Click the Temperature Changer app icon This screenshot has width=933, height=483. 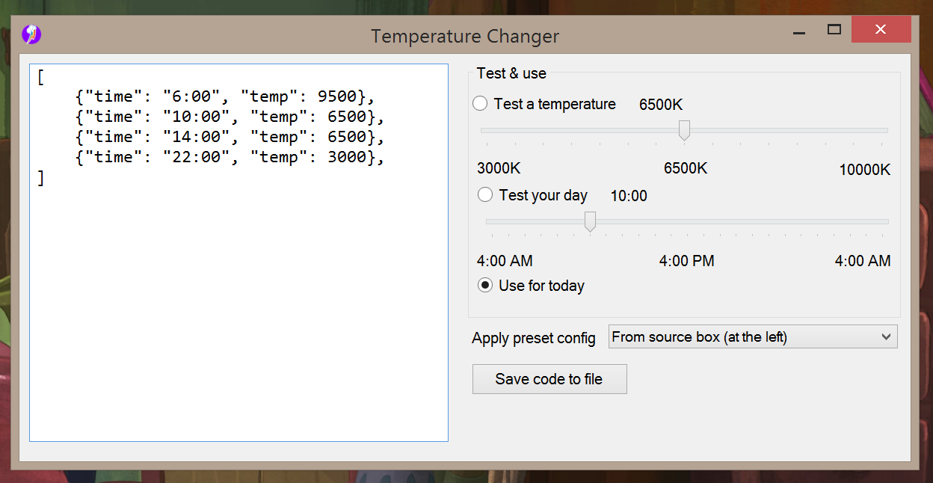(x=31, y=34)
